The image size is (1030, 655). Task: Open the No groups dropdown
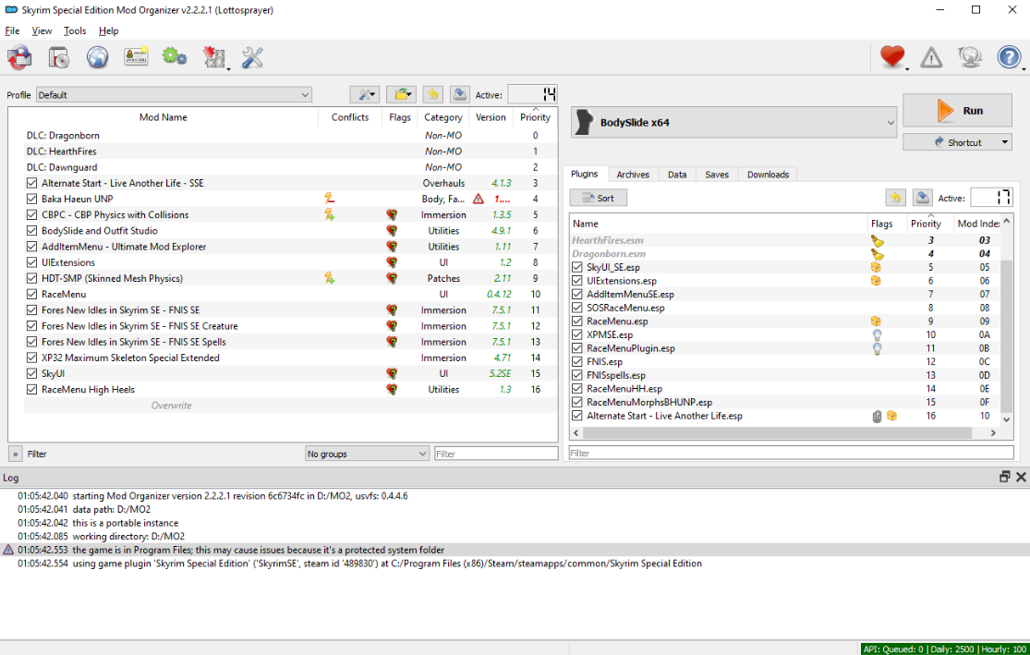[x=368, y=454]
